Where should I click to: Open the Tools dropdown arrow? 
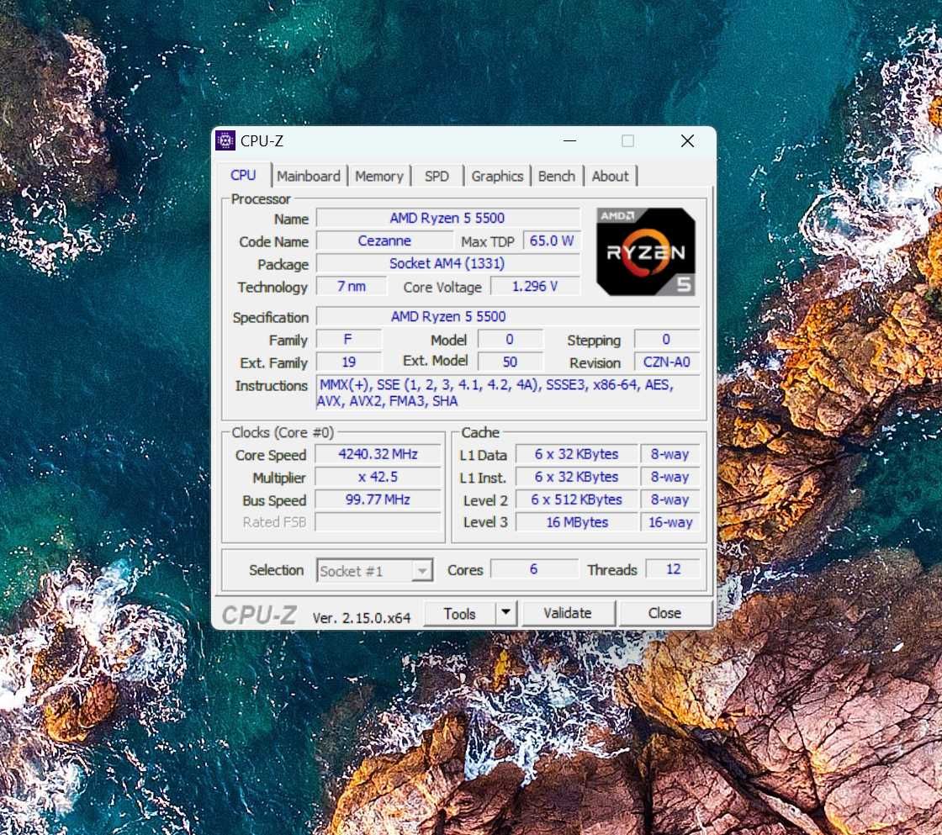point(505,613)
